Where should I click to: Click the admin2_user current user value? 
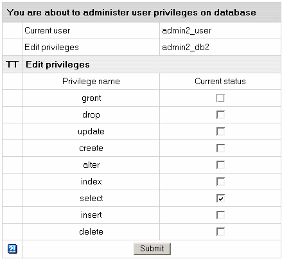coord(187,31)
